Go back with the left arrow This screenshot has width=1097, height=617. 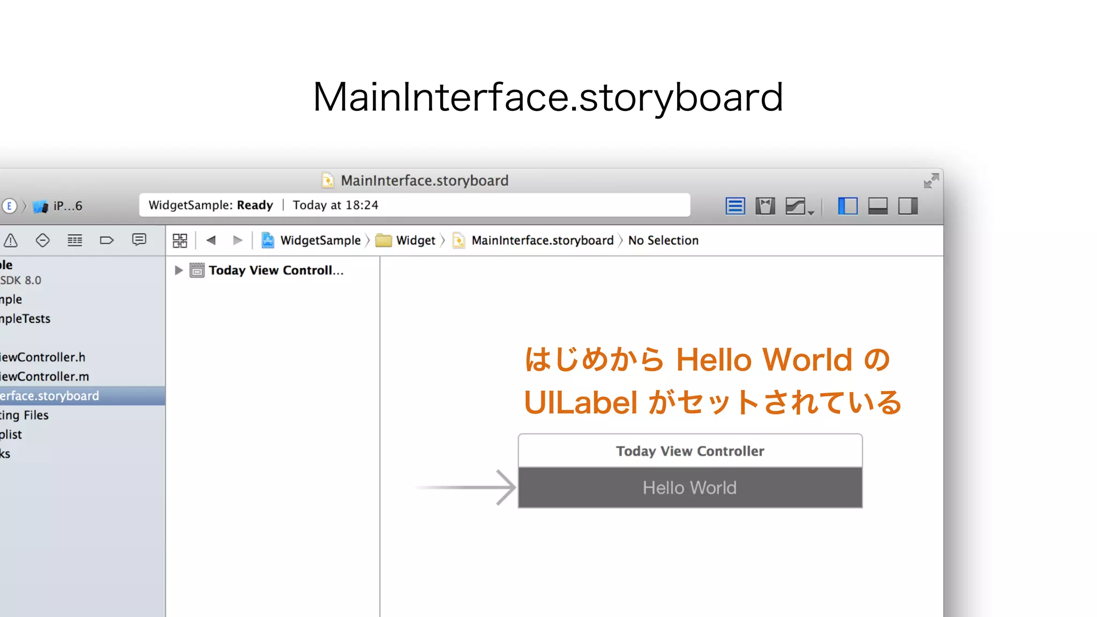coord(211,240)
